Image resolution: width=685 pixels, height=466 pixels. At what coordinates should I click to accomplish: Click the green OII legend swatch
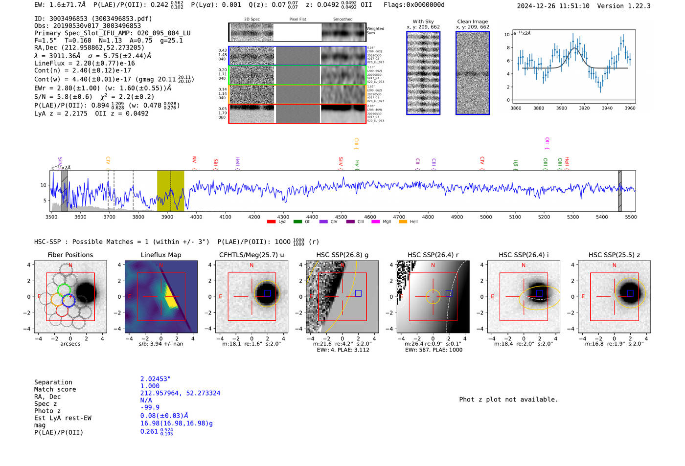(297, 222)
